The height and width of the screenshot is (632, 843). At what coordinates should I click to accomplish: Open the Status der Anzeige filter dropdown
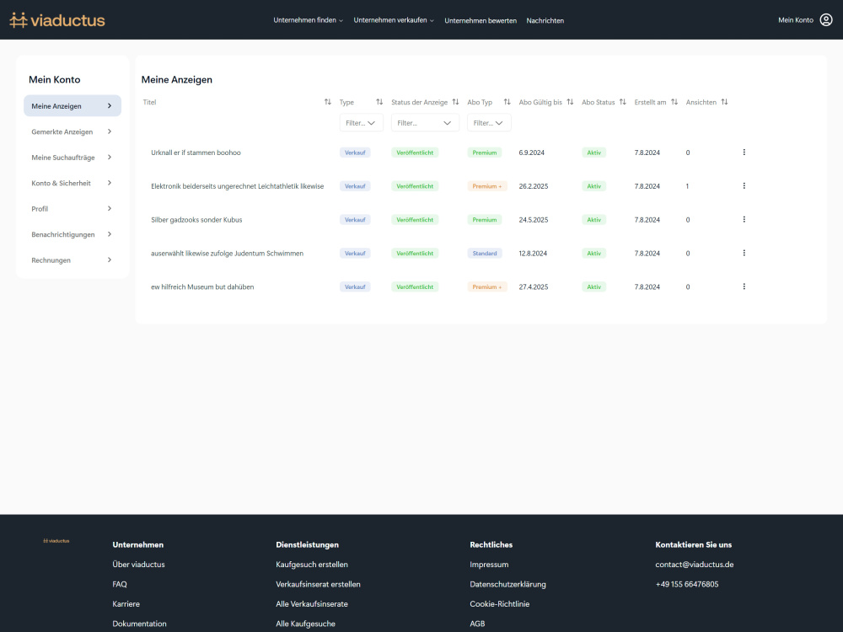coord(425,123)
